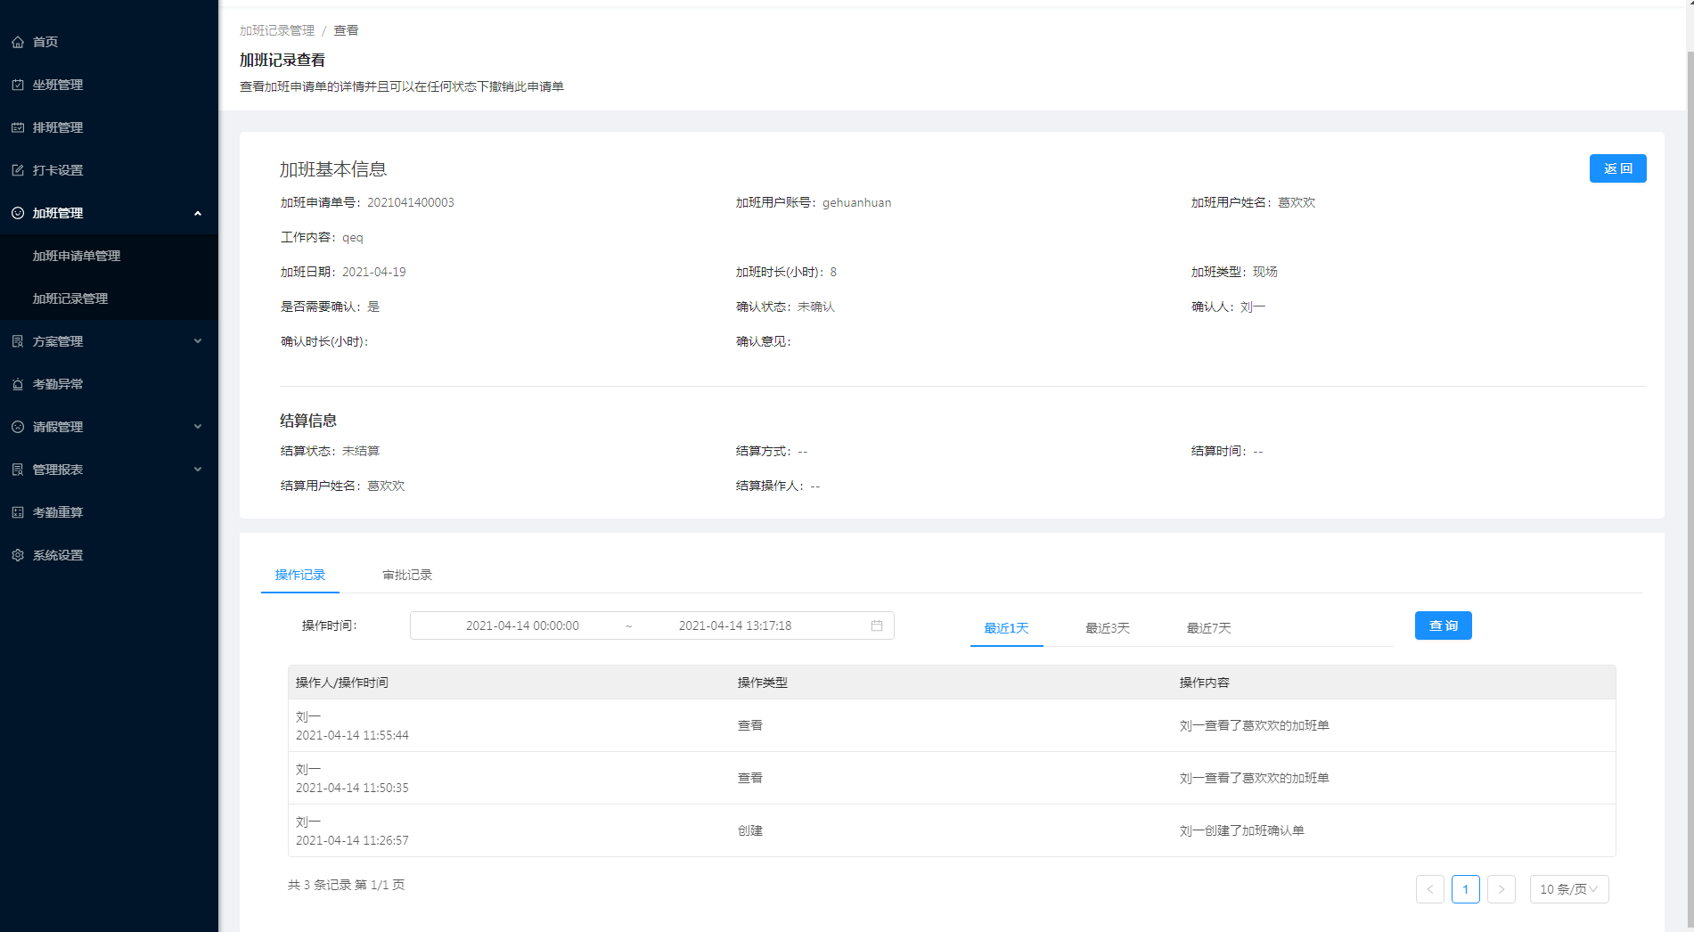Click the 考勤异常 alarm icon
This screenshot has width=1694, height=932.
(18, 384)
